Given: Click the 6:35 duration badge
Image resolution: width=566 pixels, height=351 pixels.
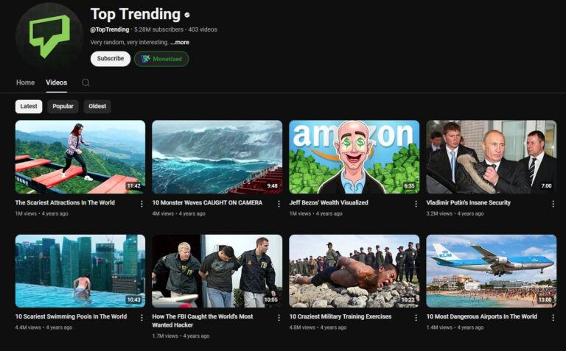Looking at the screenshot, I should click(x=409, y=186).
